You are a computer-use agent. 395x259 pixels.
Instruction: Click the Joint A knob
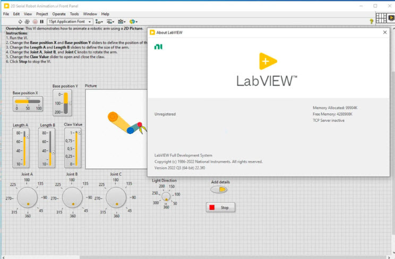pos(27,198)
